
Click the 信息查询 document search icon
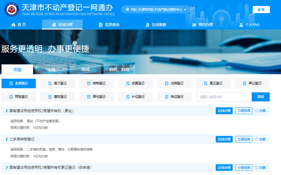tap(101, 25)
